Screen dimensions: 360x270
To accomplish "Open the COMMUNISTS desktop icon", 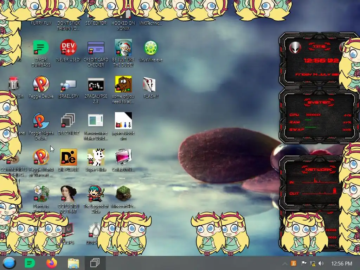I will click(13, 160).
